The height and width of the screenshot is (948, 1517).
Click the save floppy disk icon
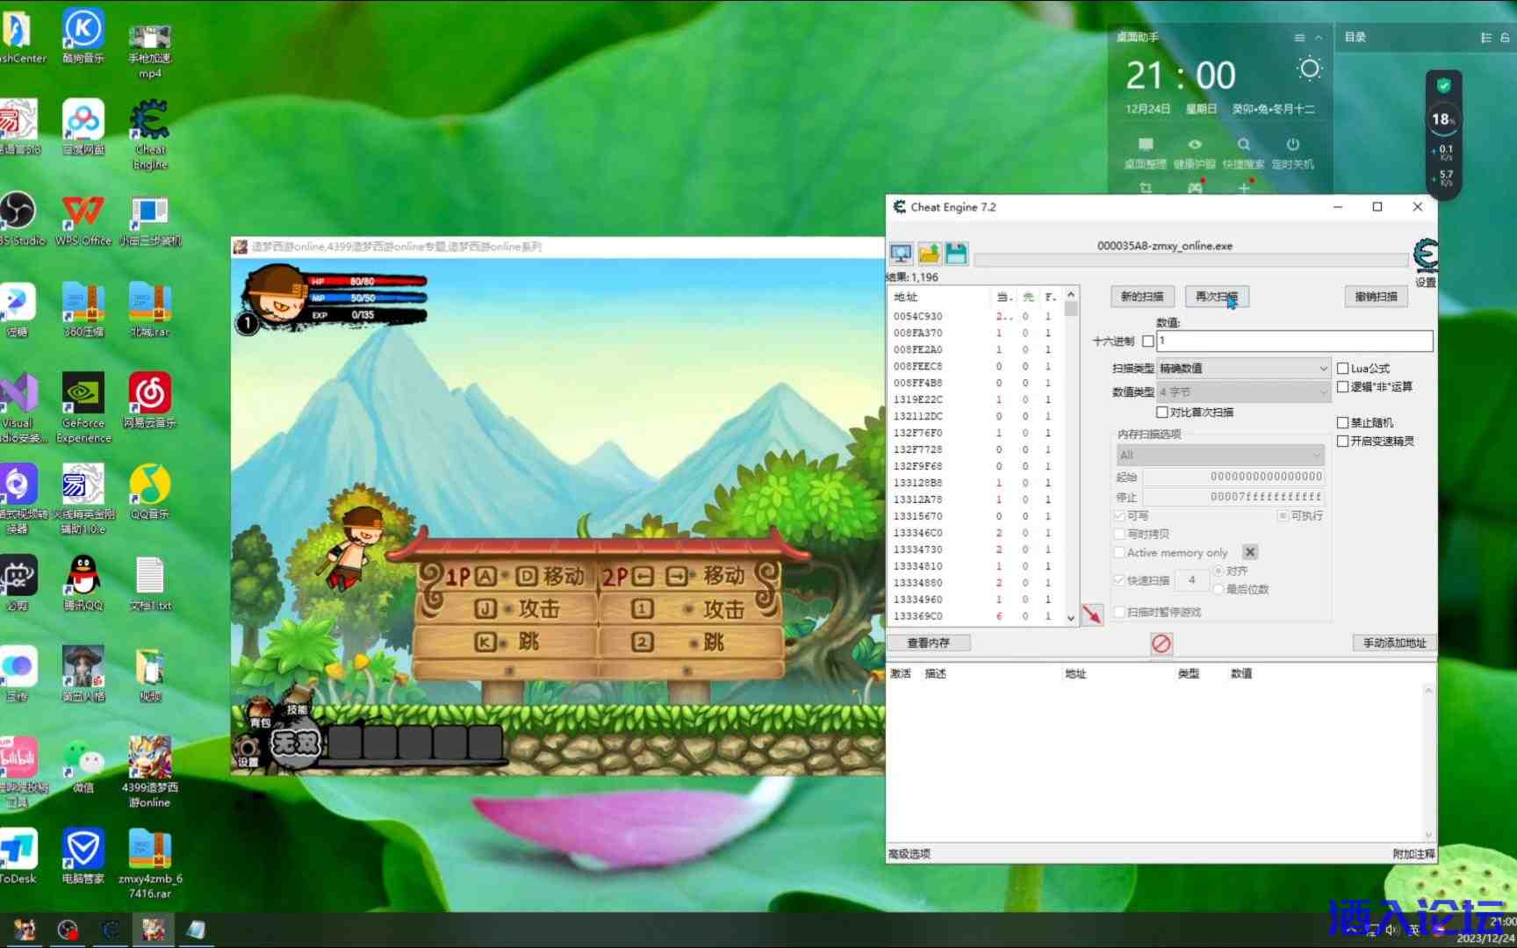point(956,255)
